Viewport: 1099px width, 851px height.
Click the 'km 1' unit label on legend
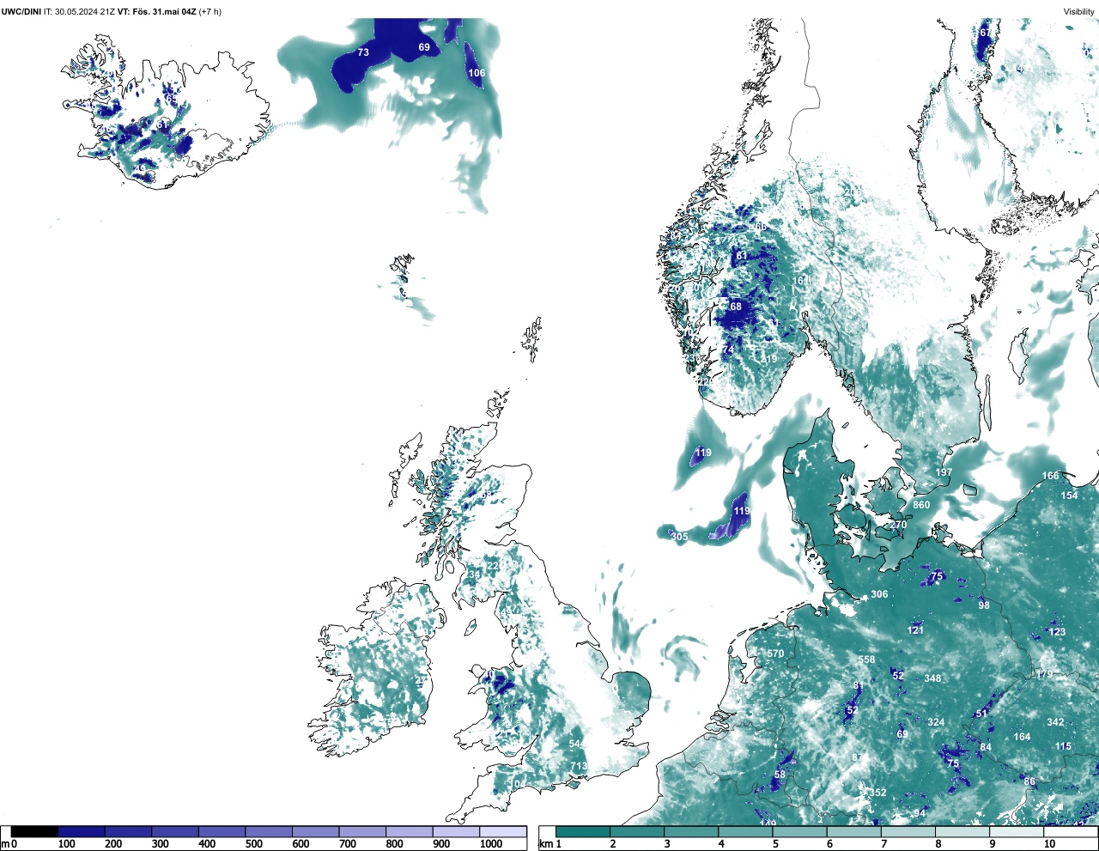(550, 844)
